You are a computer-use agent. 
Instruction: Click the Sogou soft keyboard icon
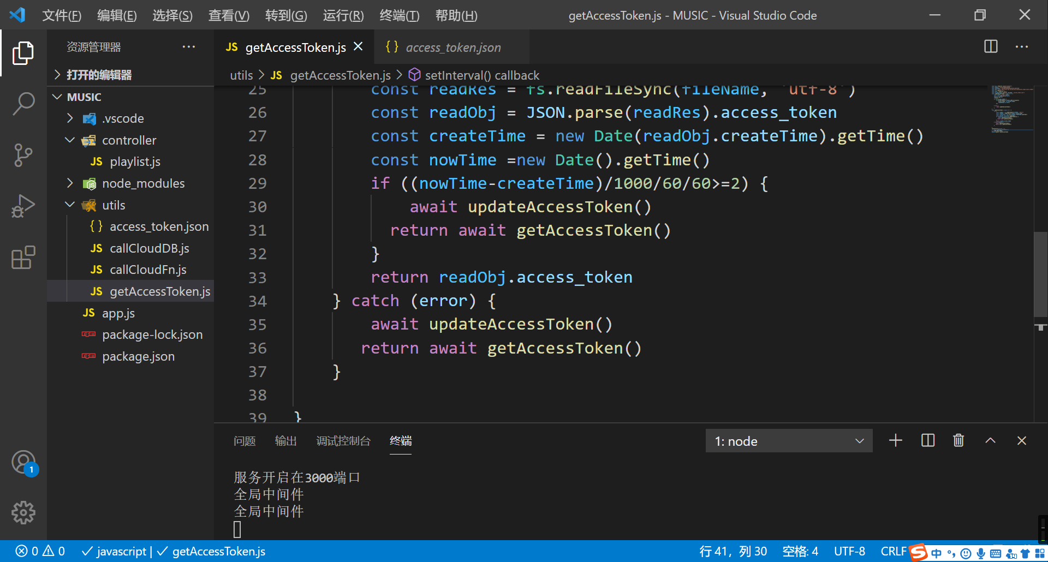(x=996, y=553)
